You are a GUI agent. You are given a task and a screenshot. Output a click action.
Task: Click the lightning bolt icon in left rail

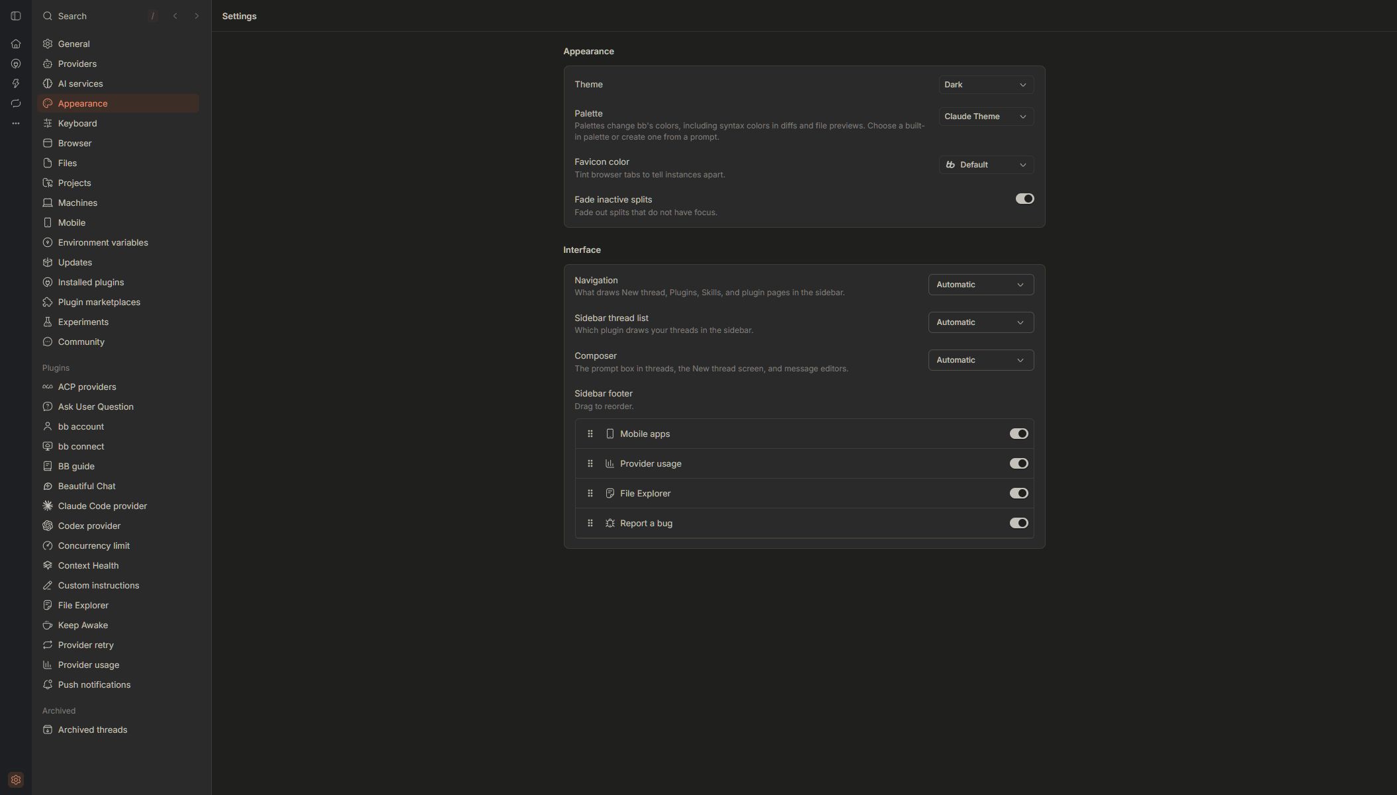[16, 83]
